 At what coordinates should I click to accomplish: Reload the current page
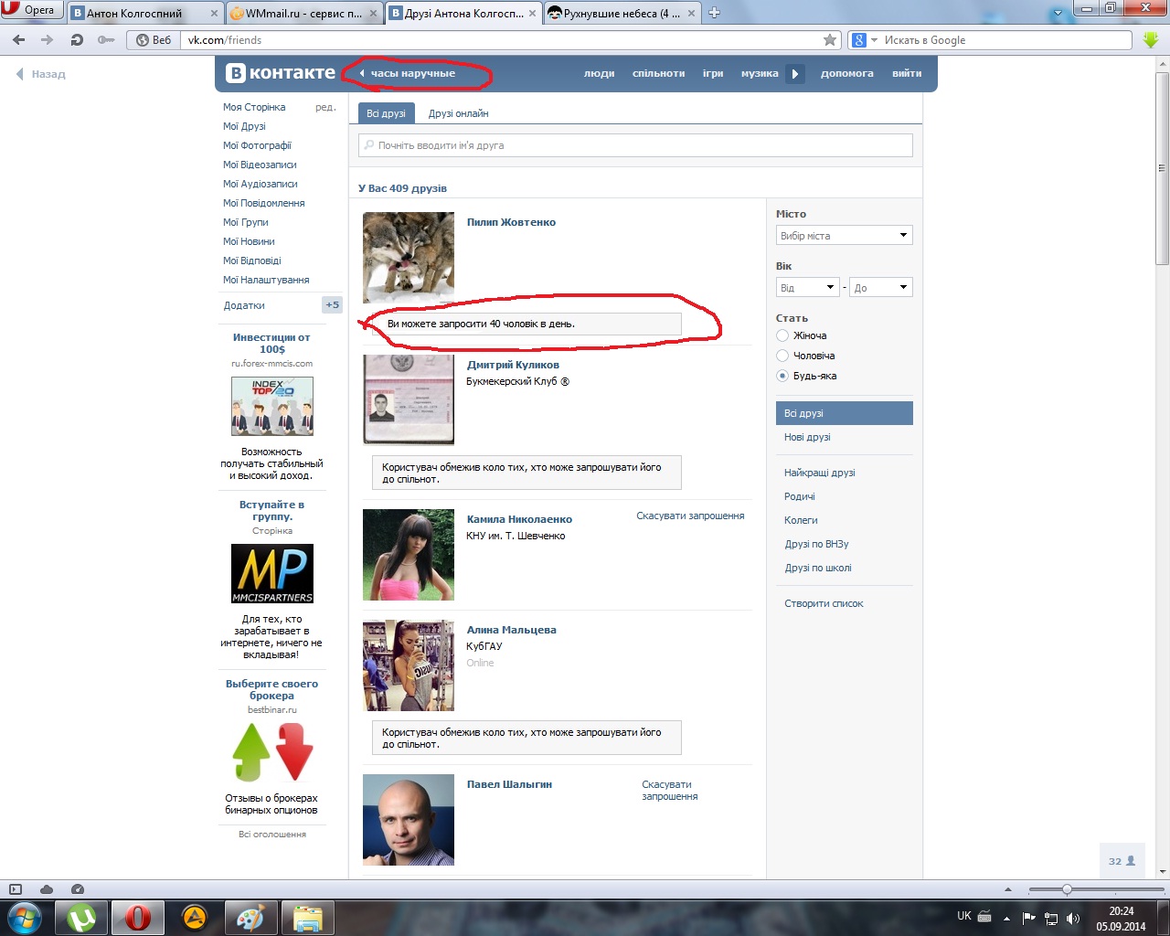(77, 40)
